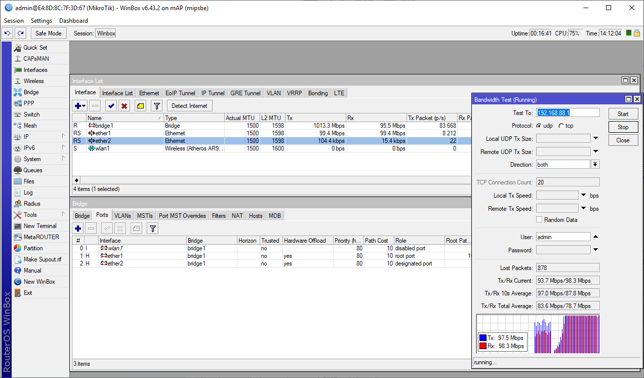
Task: Open the Switch sidebar item
Action: coord(31,115)
